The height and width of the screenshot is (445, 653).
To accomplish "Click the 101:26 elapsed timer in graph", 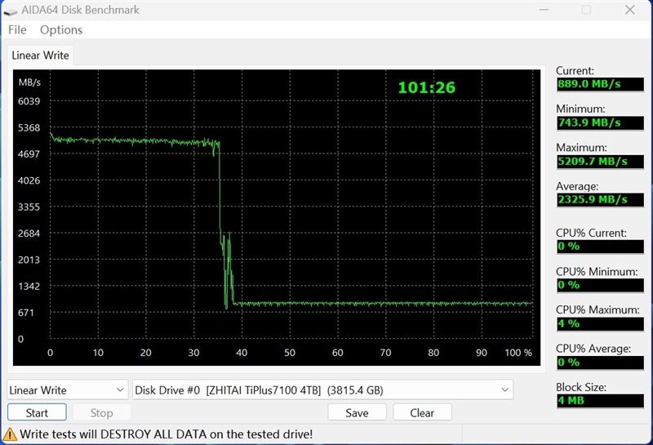I will click(x=426, y=87).
